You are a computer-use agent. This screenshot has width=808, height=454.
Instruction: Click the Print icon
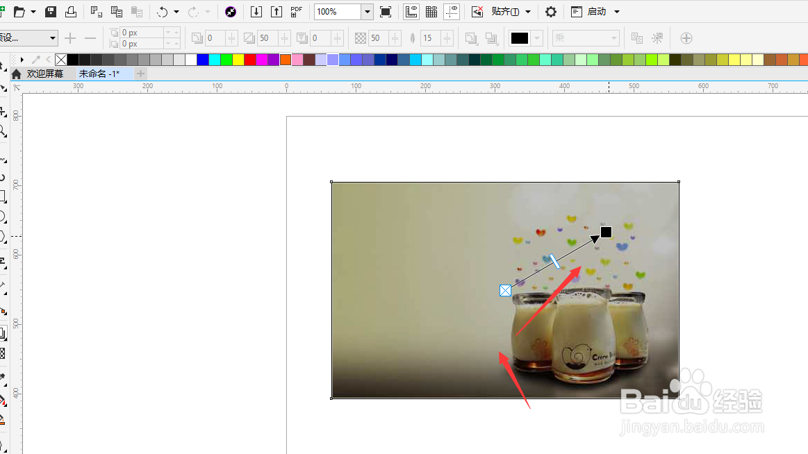[71, 11]
